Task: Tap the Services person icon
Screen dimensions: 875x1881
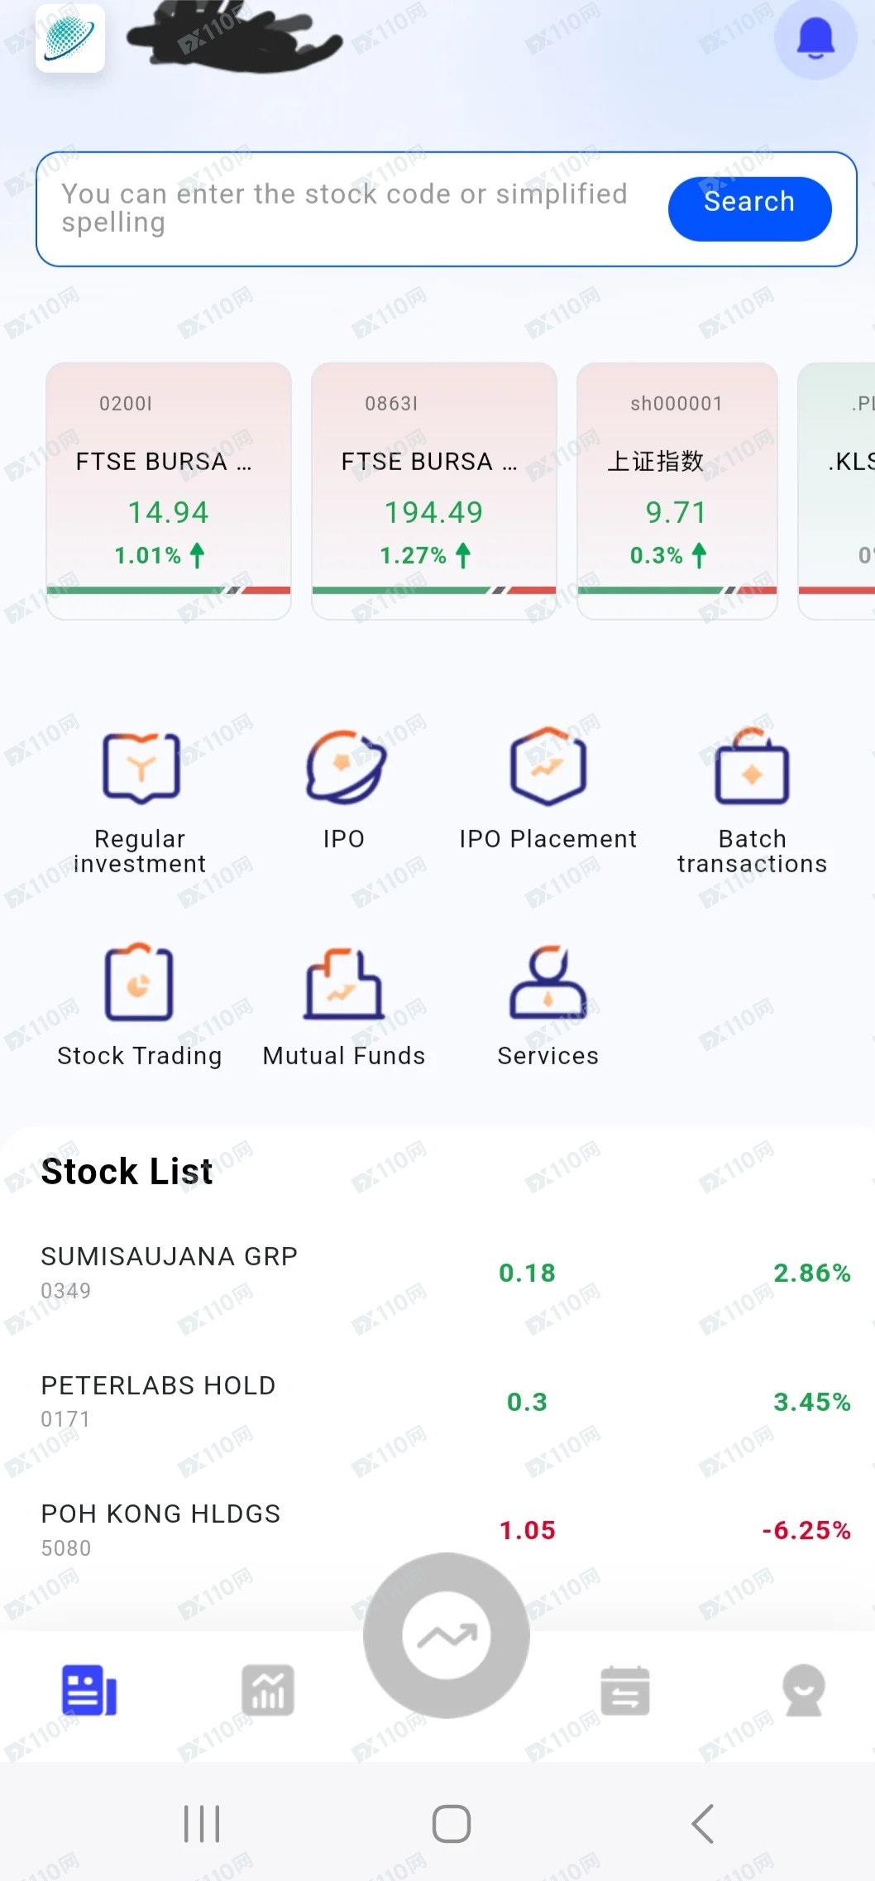Action: pyautogui.click(x=547, y=982)
